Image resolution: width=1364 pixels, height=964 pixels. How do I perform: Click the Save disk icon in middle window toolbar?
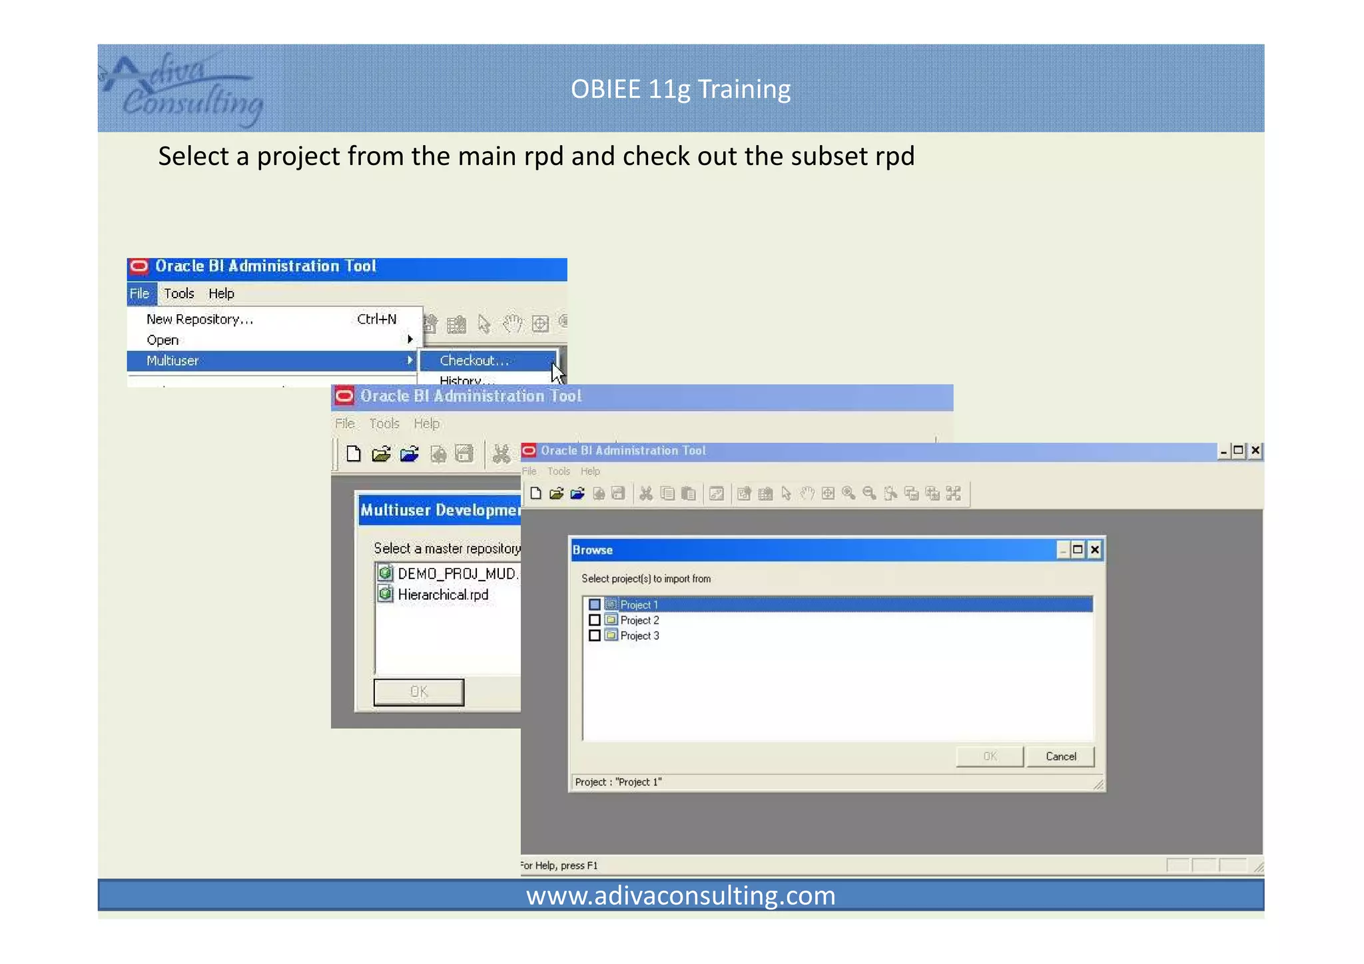(464, 454)
